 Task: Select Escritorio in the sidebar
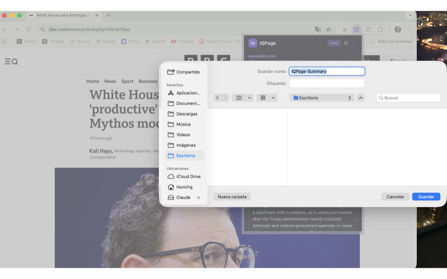click(184, 156)
